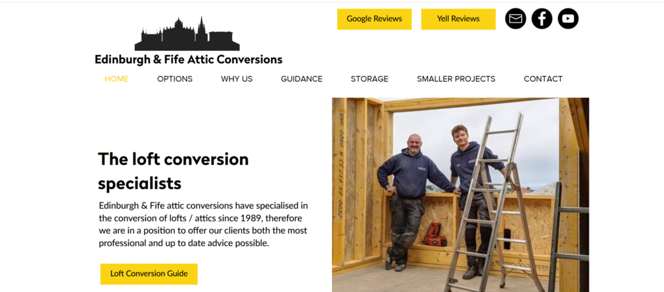The image size is (664, 292).
Task: Open the Facebook page icon
Action: tap(542, 19)
